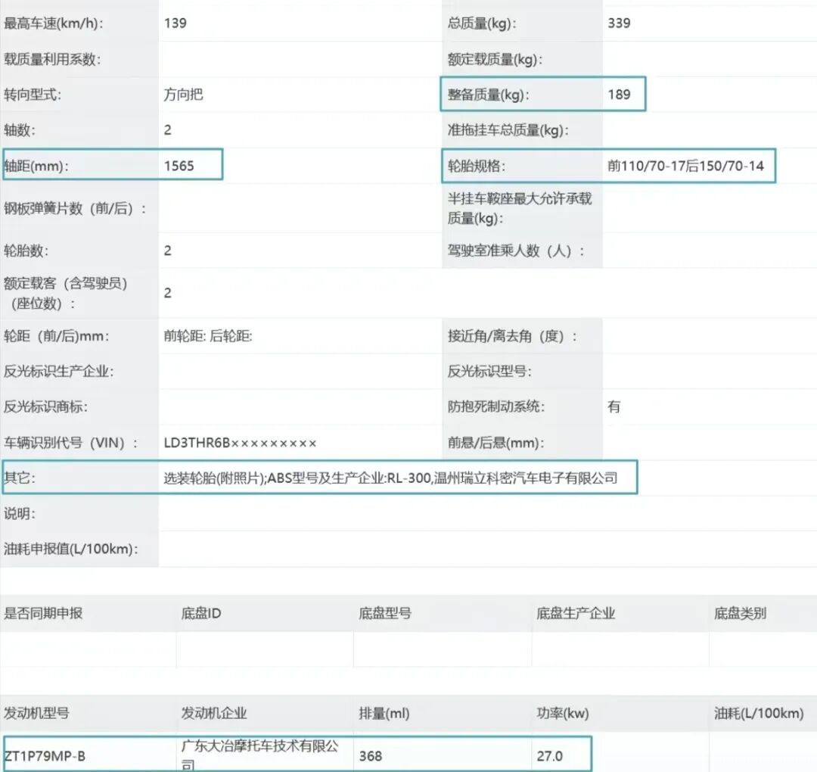Select tire spec 前110/70-17后150/70-14
This screenshot has height=772, width=817.
[x=685, y=167]
